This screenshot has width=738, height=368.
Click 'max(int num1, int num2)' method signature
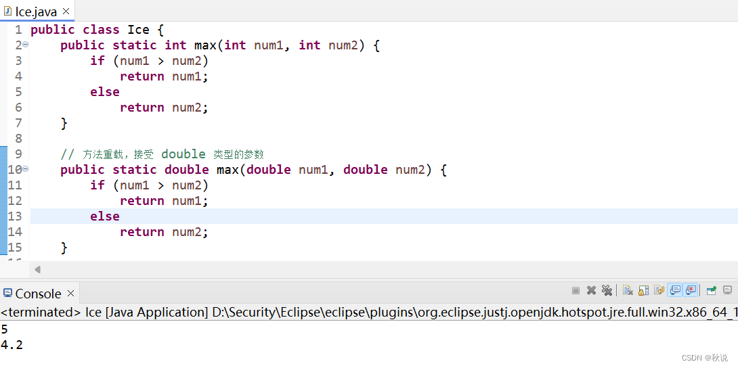click(x=279, y=45)
